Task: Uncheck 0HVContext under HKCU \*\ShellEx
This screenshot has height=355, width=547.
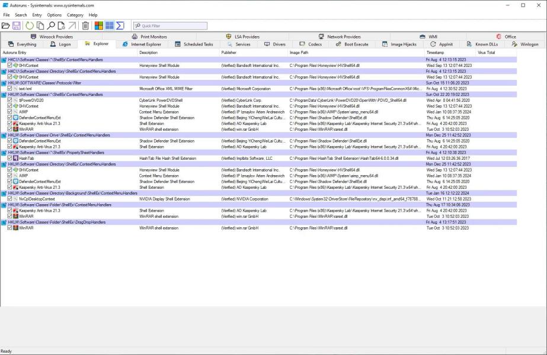Action: (x=9, y=65)
